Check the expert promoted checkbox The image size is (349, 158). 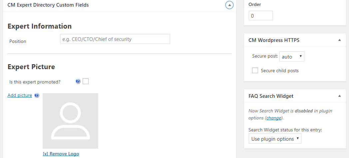tap(86, 81)
